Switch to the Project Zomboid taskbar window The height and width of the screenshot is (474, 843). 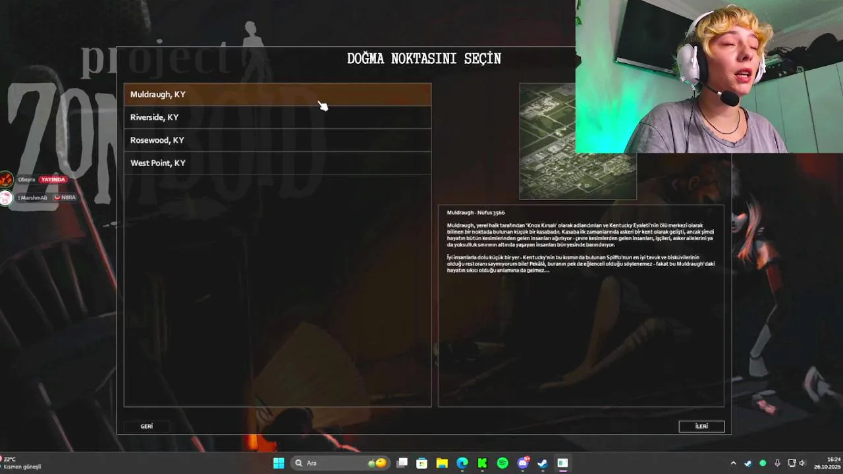tap(563, 463)
